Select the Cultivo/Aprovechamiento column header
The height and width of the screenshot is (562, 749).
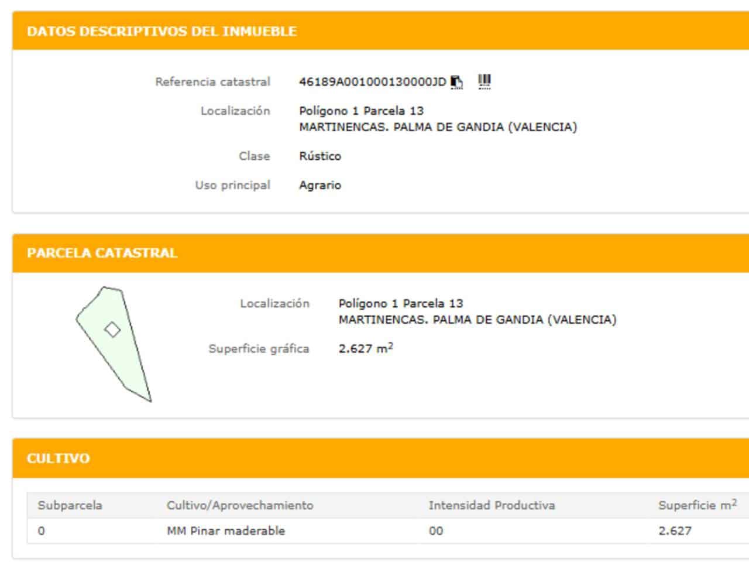click(x=240, y=504)
